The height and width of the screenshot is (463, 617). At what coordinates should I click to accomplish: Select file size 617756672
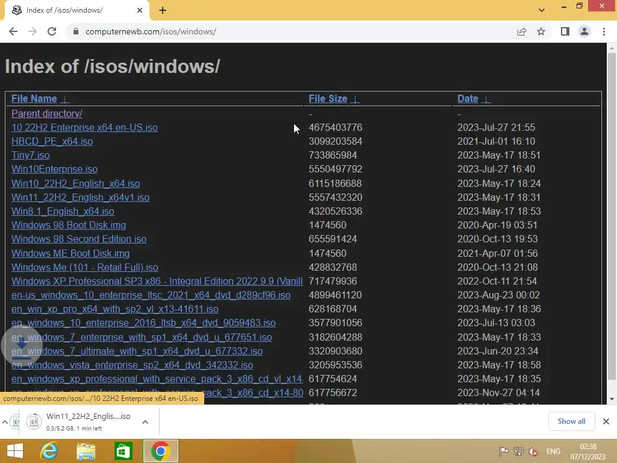click(x=333, y=392)
